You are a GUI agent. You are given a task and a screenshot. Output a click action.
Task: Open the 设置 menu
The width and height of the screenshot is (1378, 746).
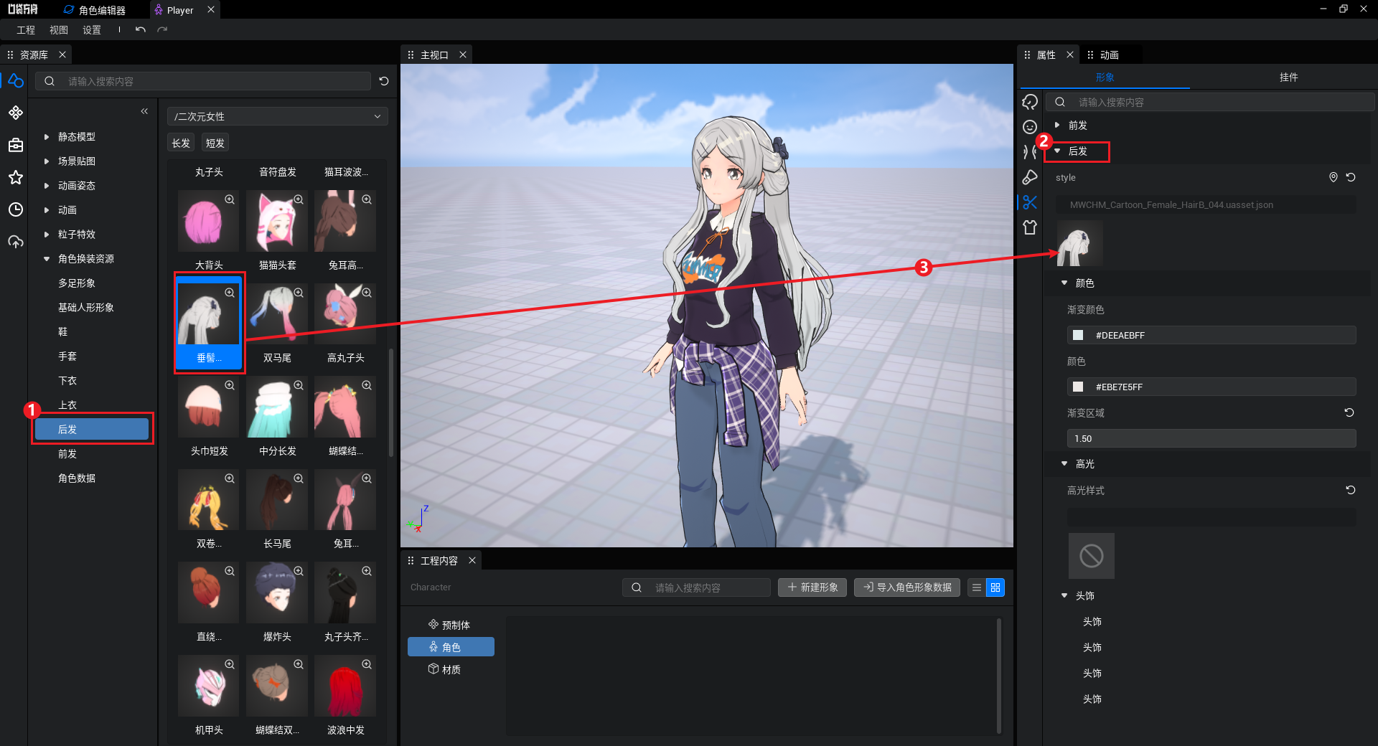tap(92, 29)
